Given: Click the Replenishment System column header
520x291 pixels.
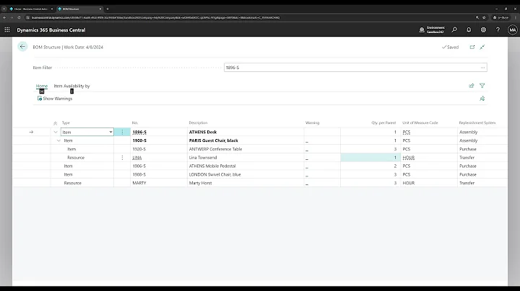Looking at the screenshot, I should click(477, 122).
